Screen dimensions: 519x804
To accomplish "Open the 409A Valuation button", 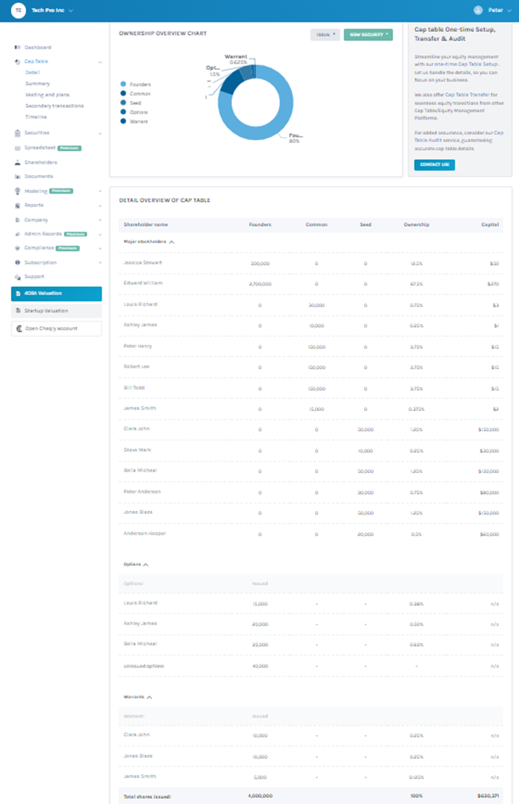I will (56, 293).
